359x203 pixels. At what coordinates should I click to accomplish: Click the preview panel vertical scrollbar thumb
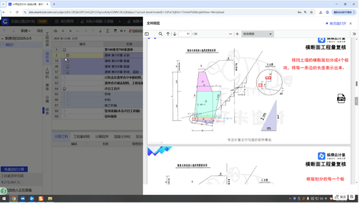356,84
